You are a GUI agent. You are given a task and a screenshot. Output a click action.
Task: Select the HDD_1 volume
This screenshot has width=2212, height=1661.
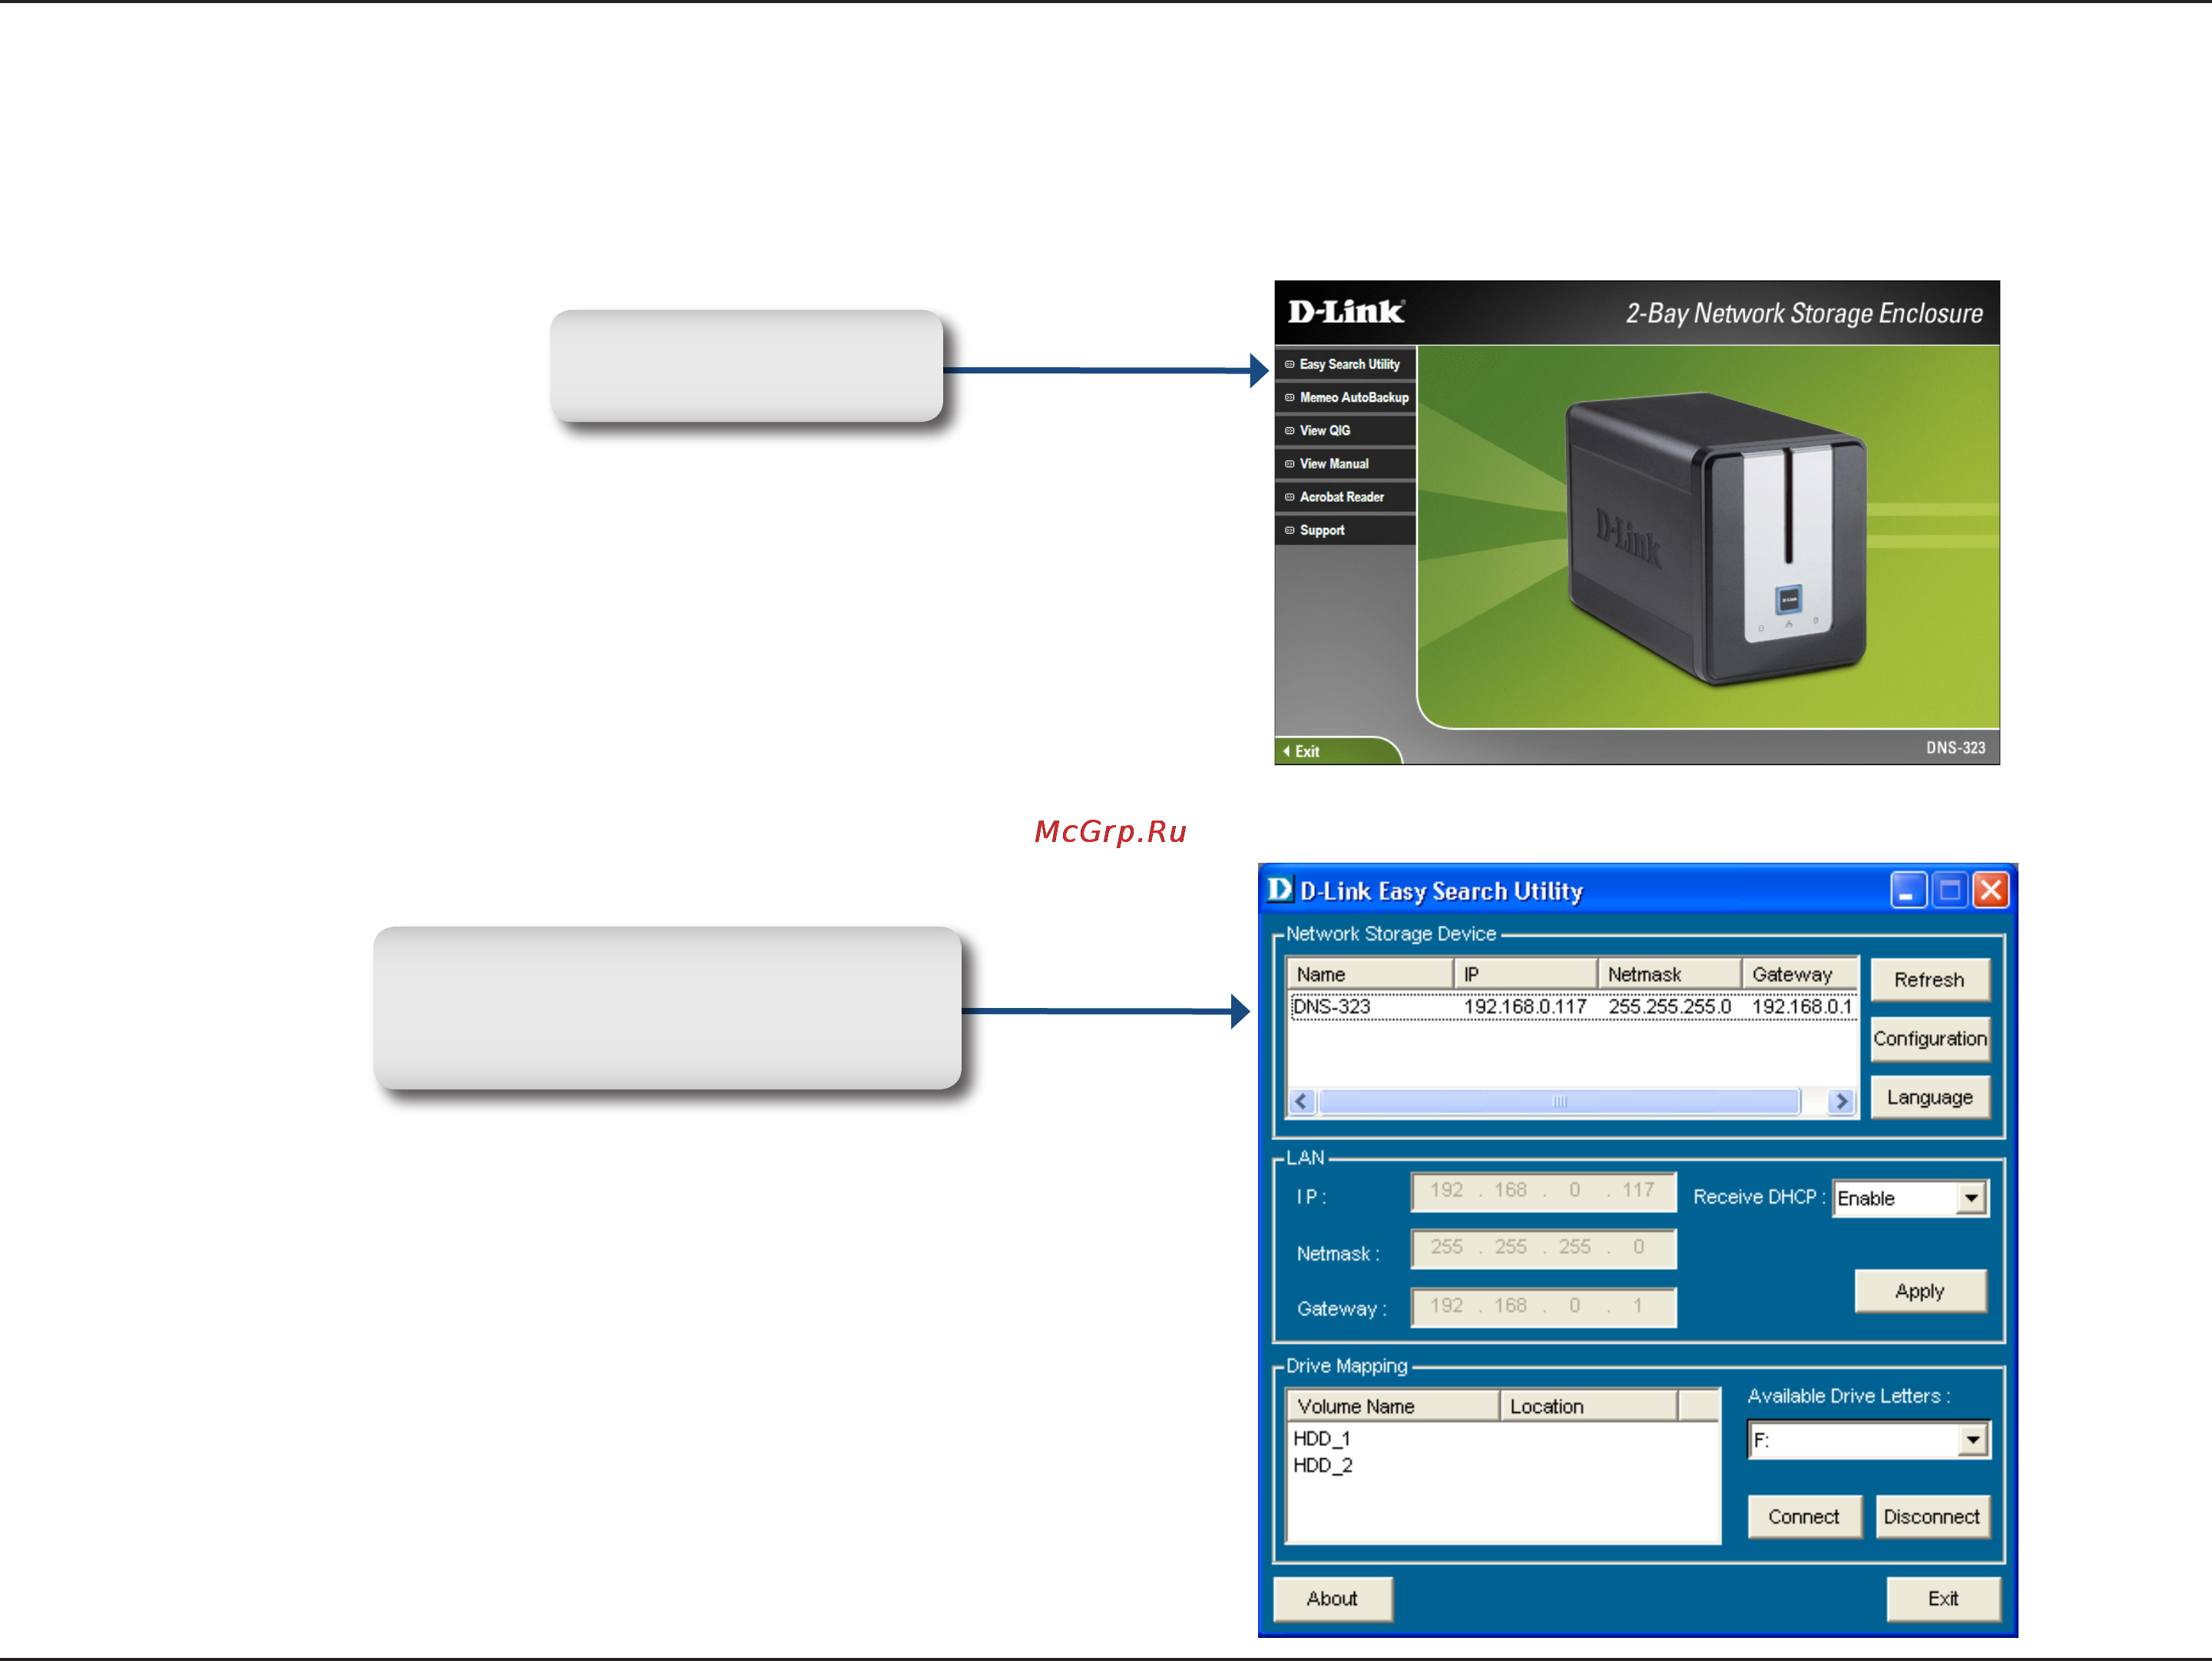(1322, 1438)
